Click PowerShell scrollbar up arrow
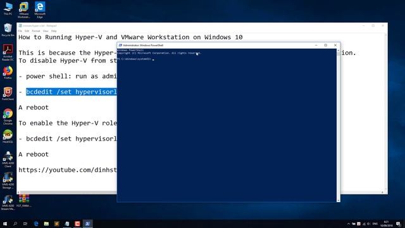 [339, 51]
